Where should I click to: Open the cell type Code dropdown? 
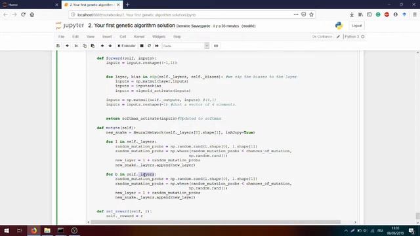coord(185,46)
